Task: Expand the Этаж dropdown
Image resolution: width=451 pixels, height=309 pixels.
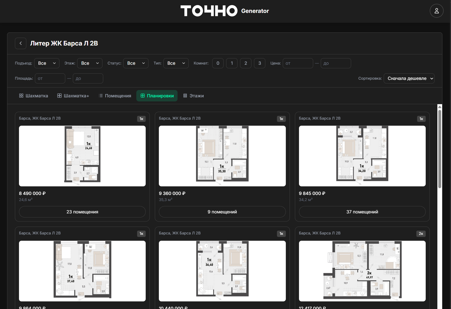Action: [x=90, y=63]
